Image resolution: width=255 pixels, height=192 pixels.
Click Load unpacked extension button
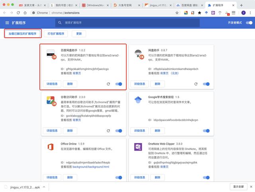point(23,33)
